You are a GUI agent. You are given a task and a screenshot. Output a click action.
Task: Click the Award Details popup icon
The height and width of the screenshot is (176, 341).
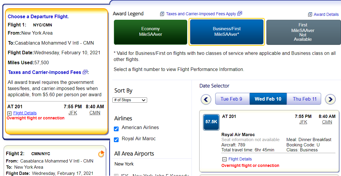[x=310, y=14]
